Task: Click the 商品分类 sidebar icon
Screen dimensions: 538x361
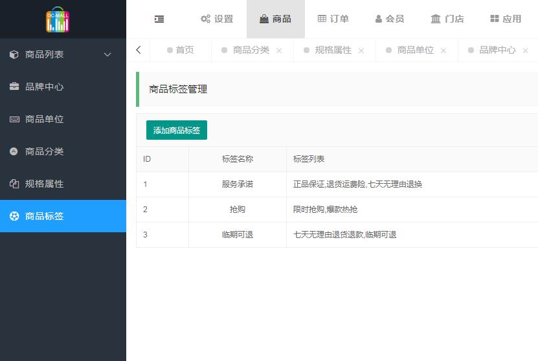Action: tap(14, 151)
